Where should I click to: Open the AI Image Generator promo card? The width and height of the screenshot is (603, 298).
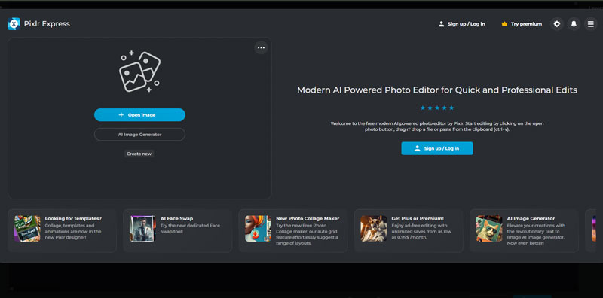[524, 230]
